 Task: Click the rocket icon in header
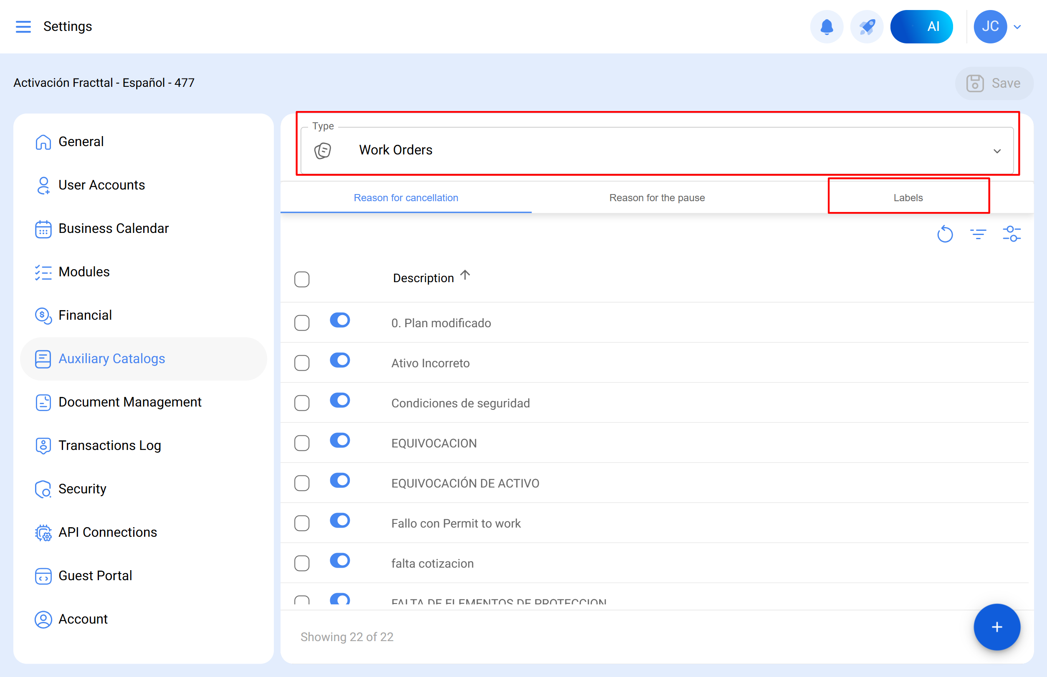(866, 27)
